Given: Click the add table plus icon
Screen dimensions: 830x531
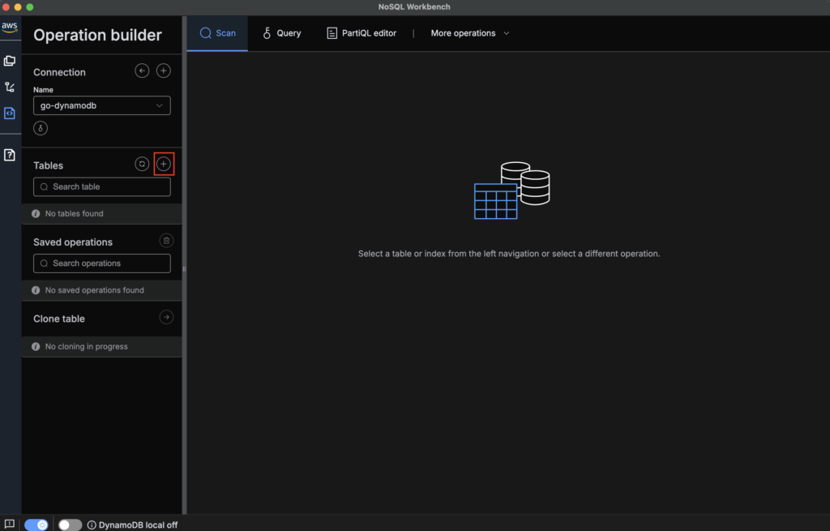Looking at the screenshot, I should pos(164,164).
